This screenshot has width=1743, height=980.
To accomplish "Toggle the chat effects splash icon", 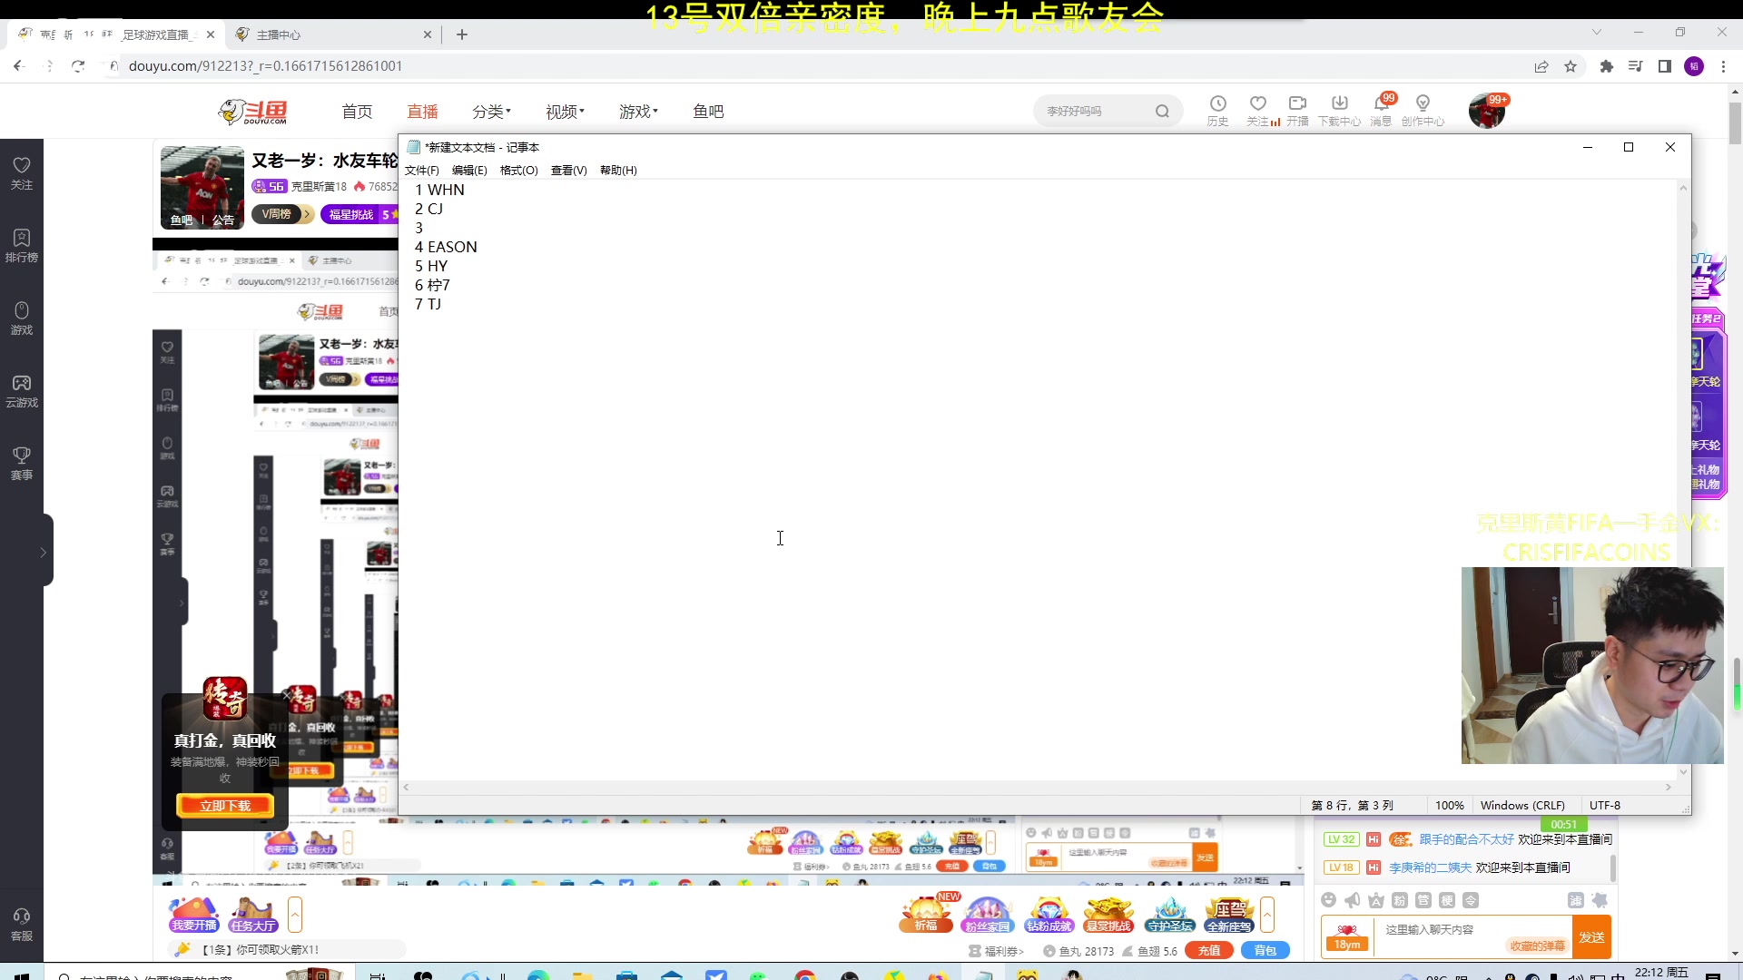I will pyautogui.click(x=1600, y=900).
